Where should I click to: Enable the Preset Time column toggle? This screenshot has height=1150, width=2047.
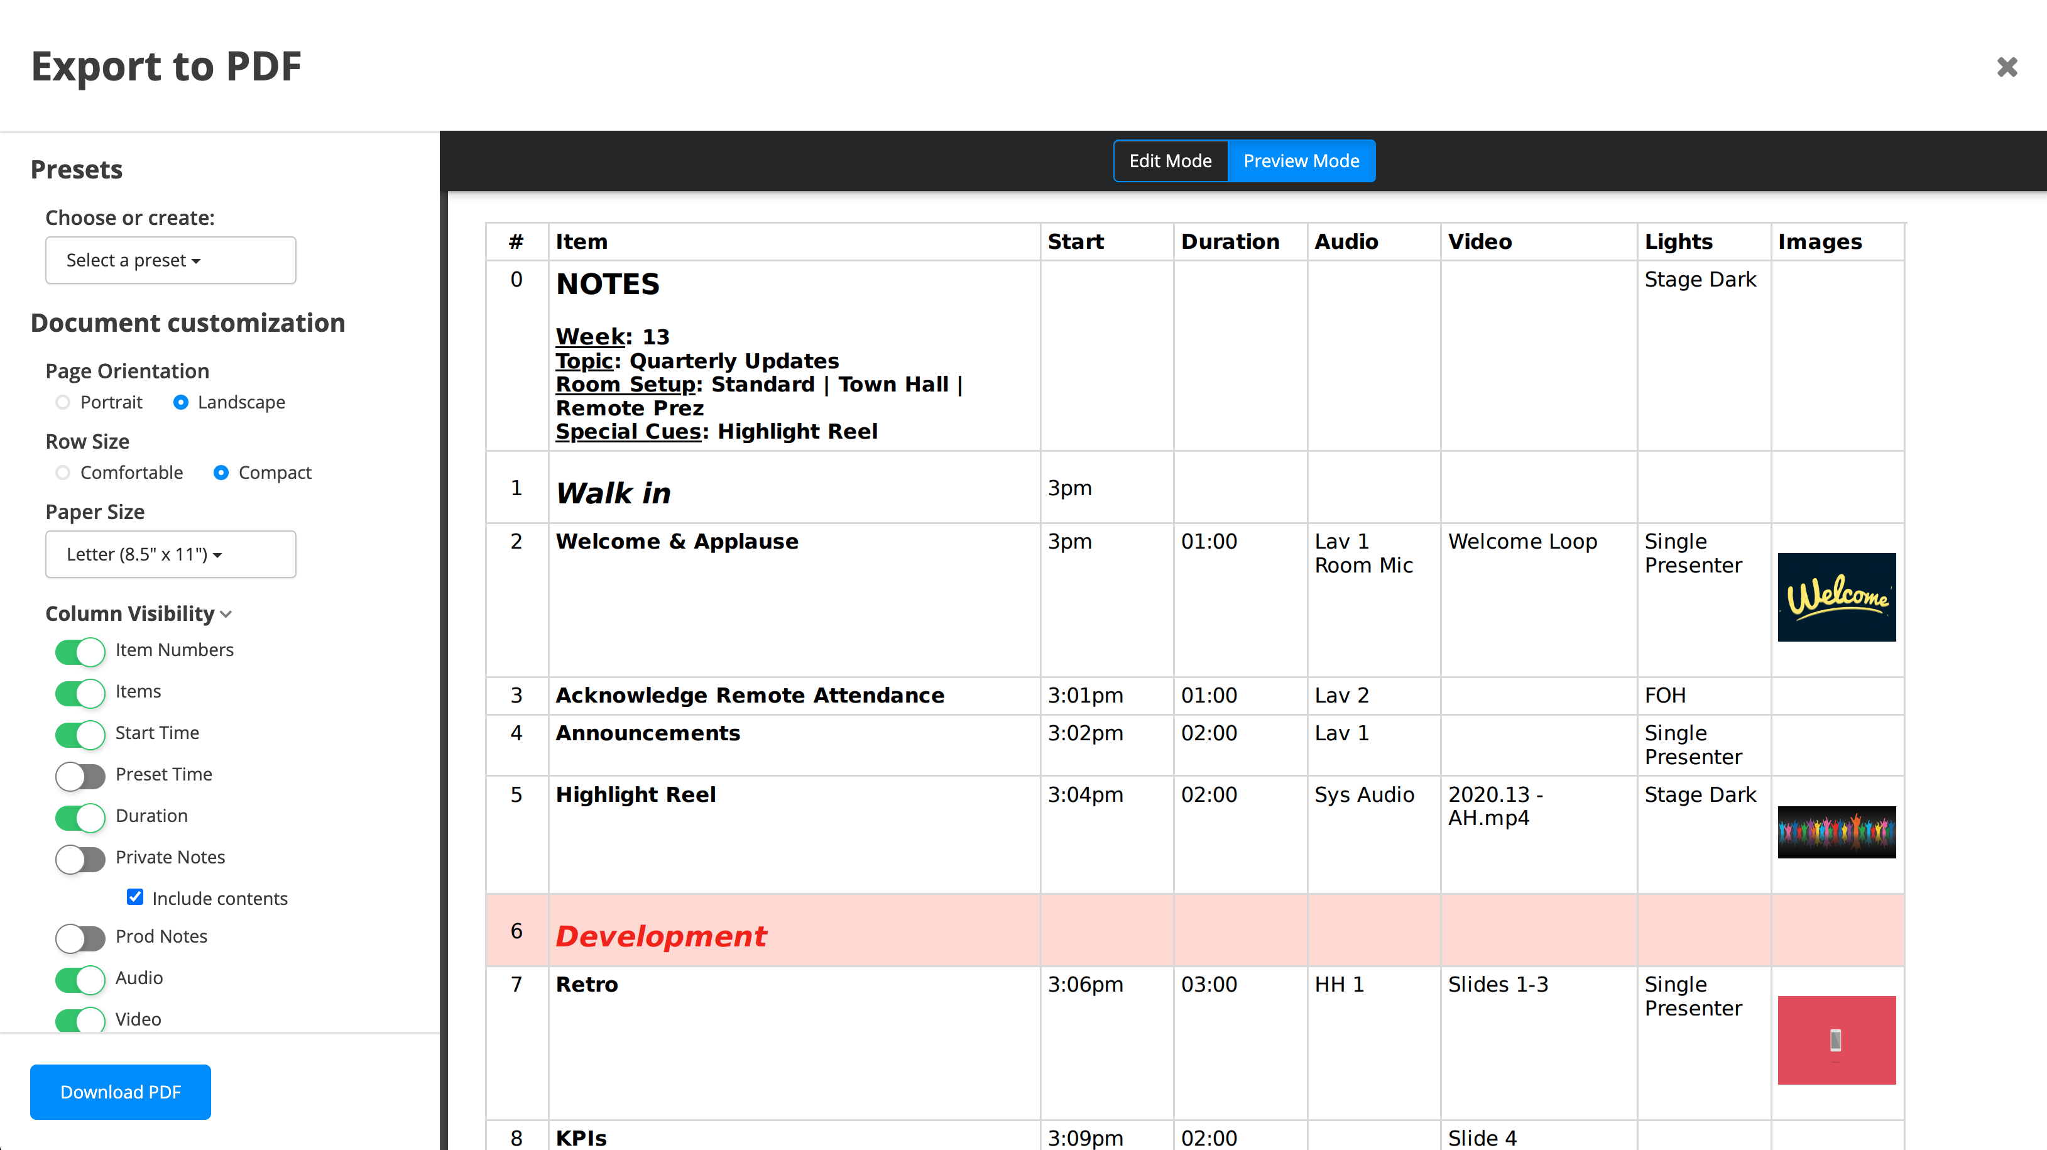click(79, 775)
